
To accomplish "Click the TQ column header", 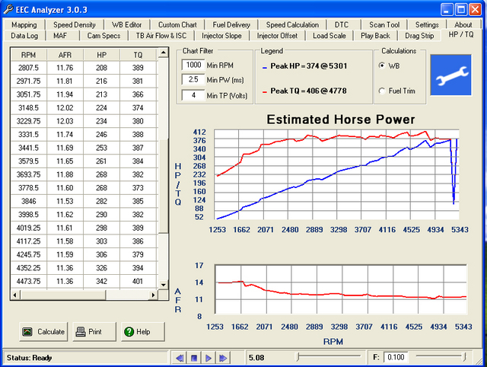I will 138,55.
